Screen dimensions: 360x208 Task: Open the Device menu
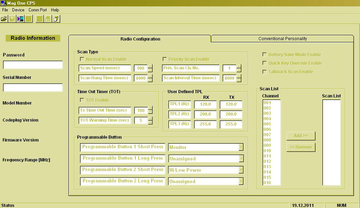pos(18,10)
